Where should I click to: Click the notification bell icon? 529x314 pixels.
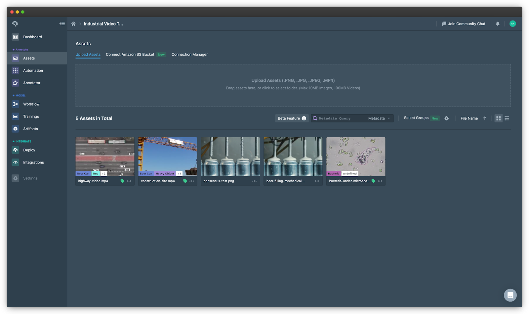[x=498, y=23]
